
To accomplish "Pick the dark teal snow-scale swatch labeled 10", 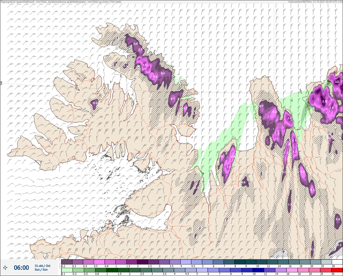I will coord(262,262).
